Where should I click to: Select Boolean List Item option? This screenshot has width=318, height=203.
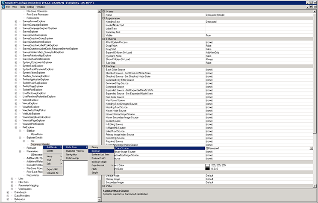[101, 155]
